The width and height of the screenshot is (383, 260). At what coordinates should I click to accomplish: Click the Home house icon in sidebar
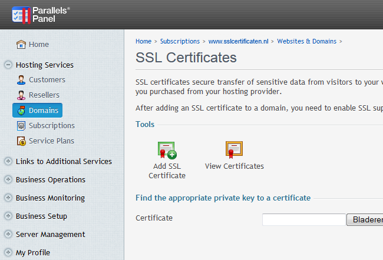[21, 45]
